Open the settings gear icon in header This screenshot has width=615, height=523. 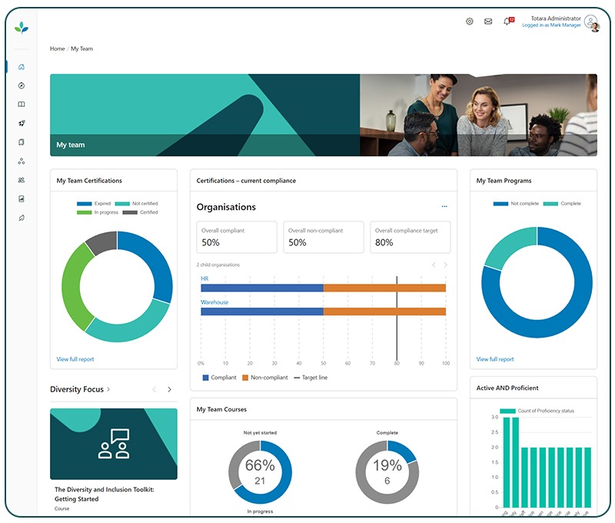point(470,22)
